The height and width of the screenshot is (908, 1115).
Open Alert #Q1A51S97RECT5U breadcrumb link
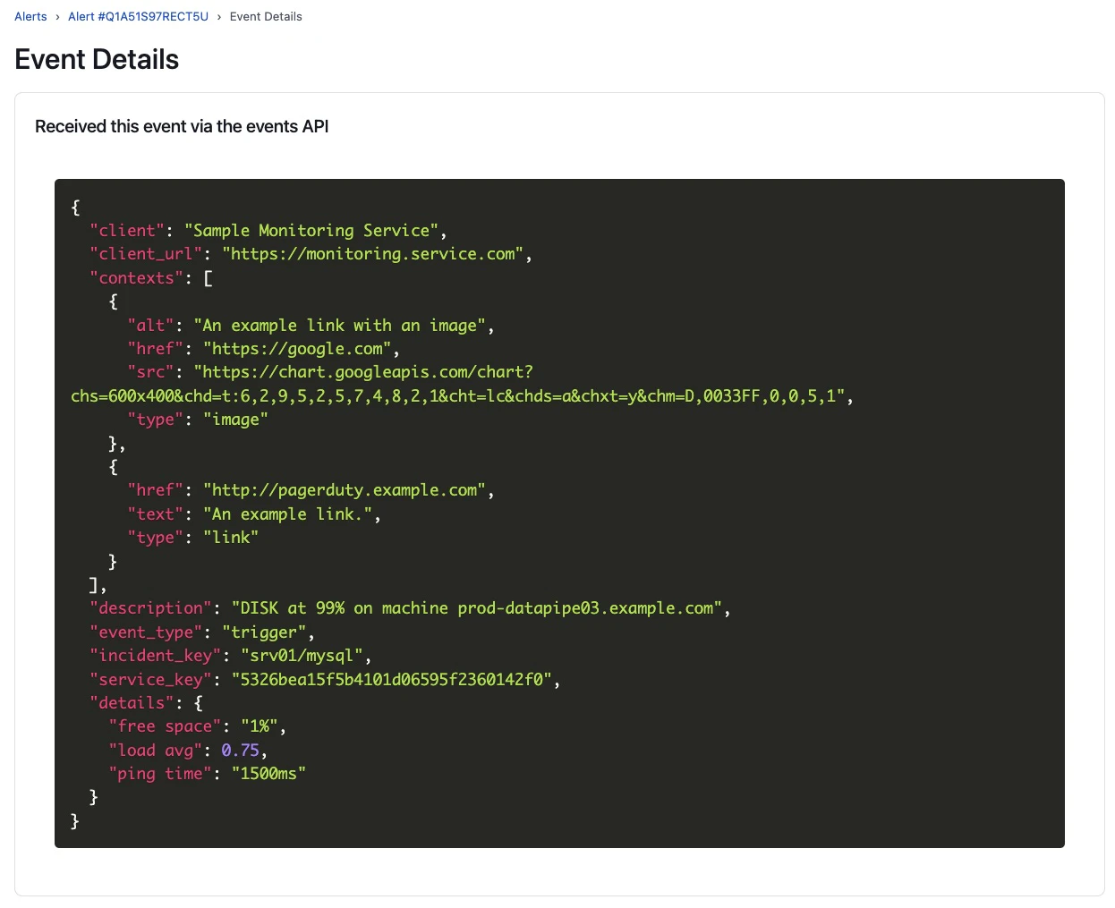[x=138, y=17]
